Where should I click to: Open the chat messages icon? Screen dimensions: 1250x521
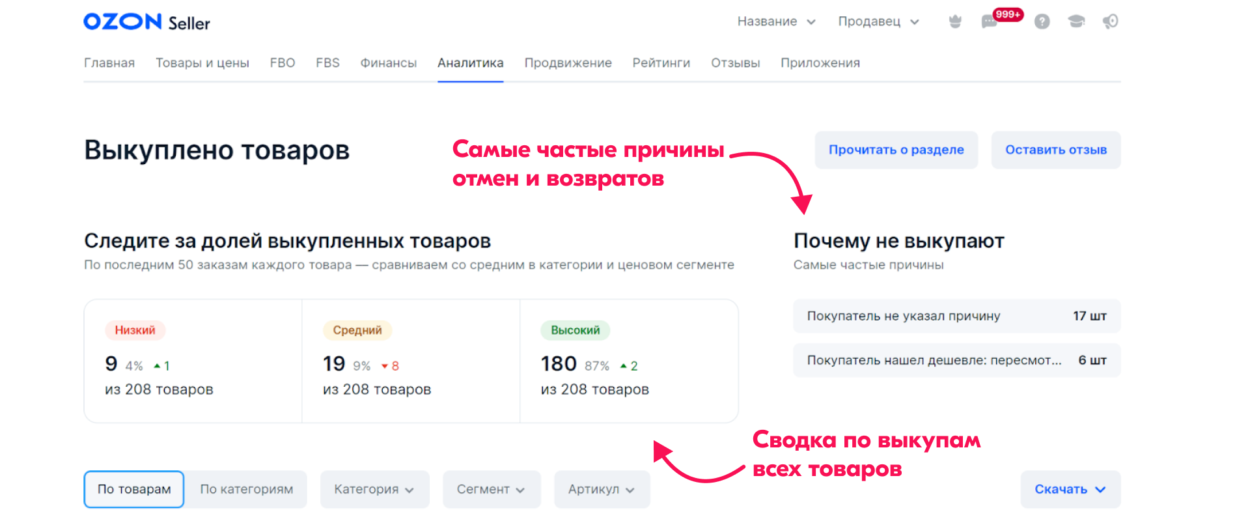pos(989,22)
